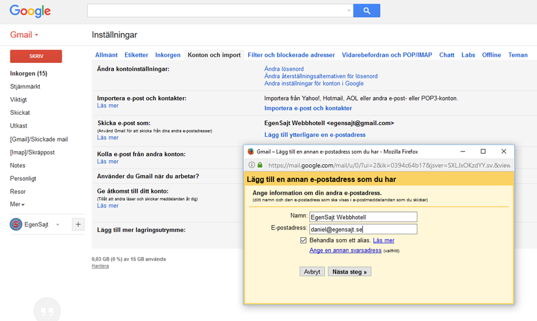Image resolution: width=537 pixels, height=321 pixels.
Task: Open the [Gmail]/Skickade mail label
Action: (38, 139)
